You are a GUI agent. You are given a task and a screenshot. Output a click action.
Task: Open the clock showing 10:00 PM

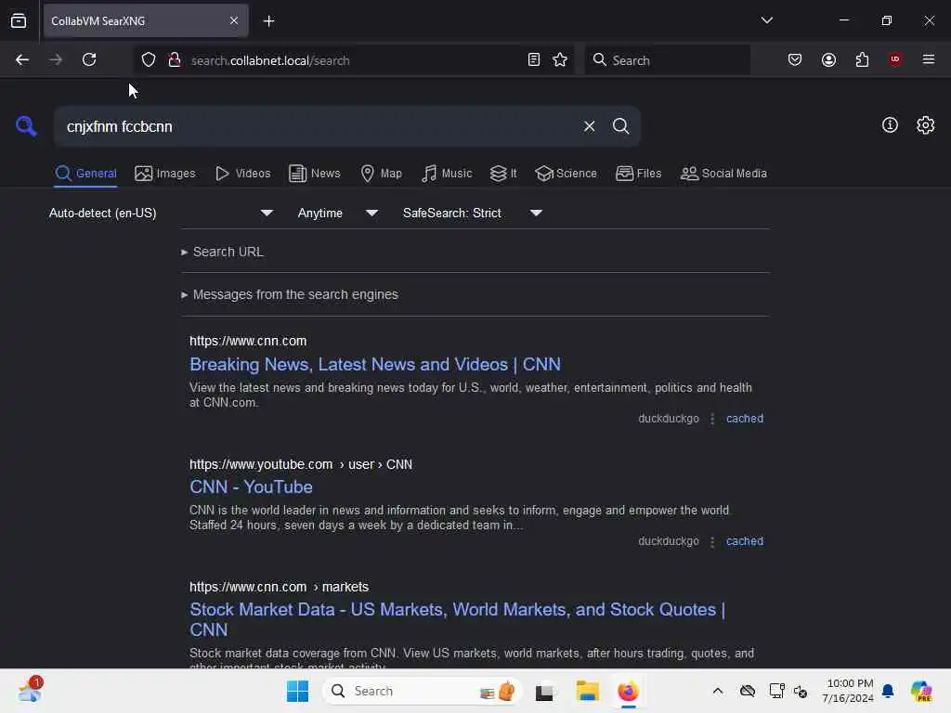pyautogui.click(x=848, y=691)
